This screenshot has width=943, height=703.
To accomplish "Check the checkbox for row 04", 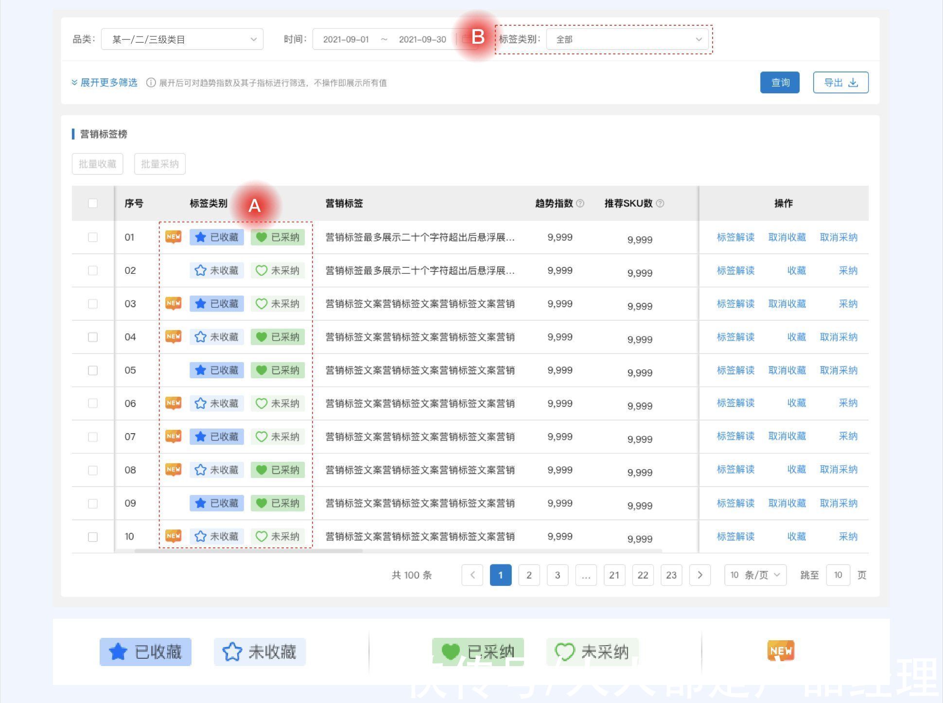I will 93,337.
